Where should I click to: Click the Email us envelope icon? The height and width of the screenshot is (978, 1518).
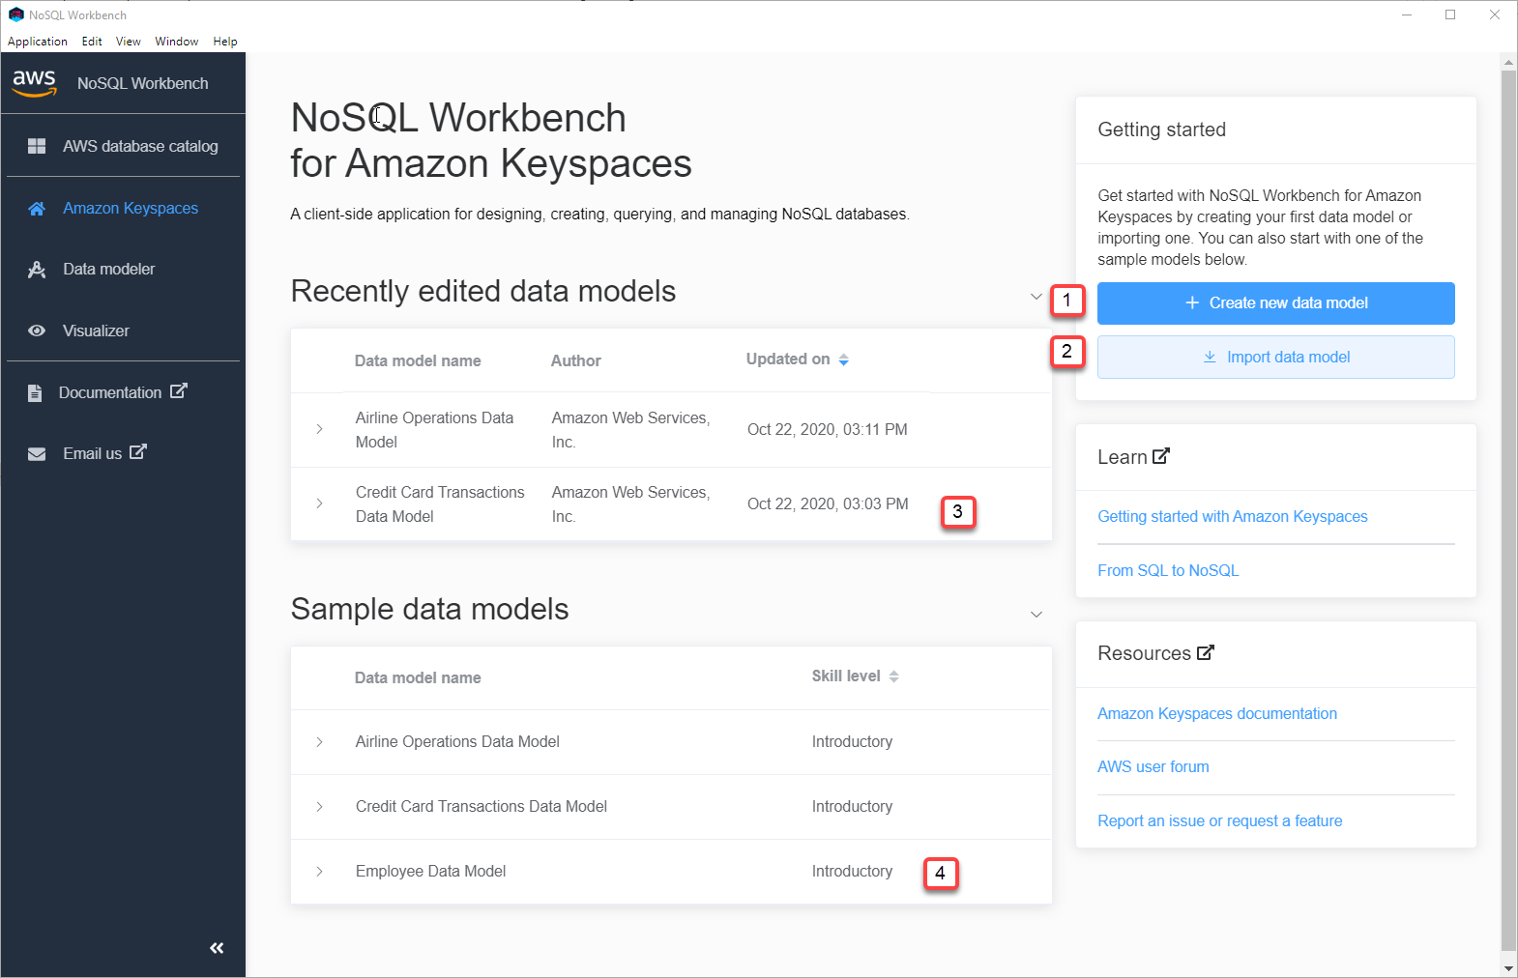(x=37, y=454)
